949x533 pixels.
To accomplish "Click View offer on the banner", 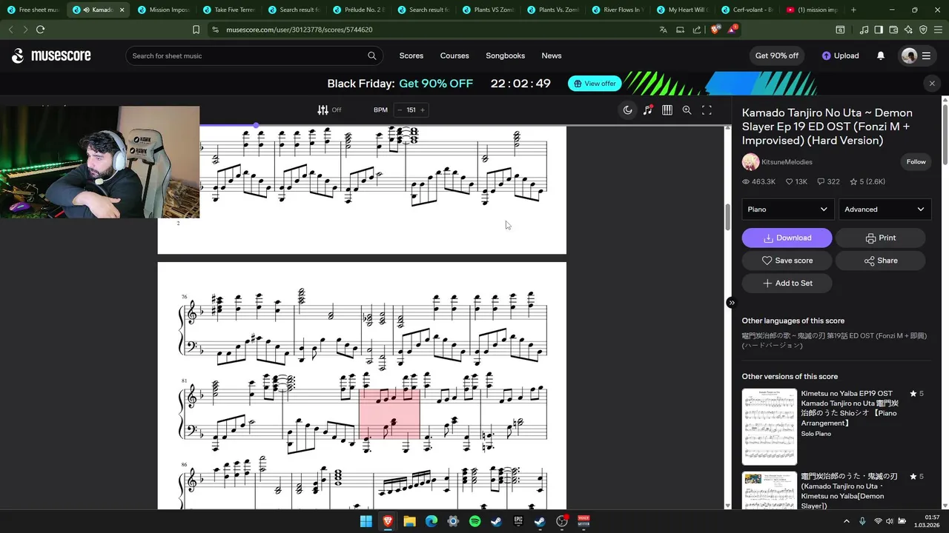I will click(595, 84).
